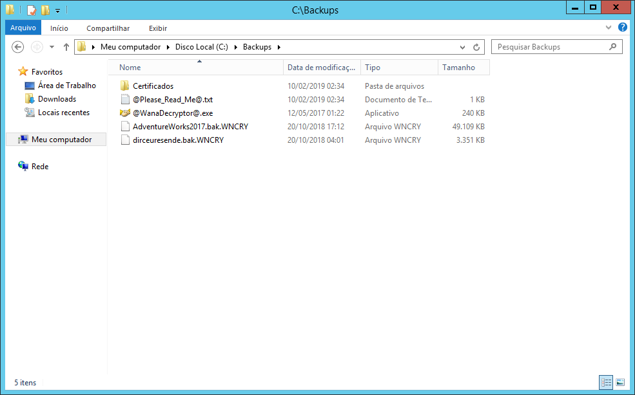Image resolution: width=635 pixels, height=395 pixels.
Task: Click the Up one level arrow
Action: (66, 47)
